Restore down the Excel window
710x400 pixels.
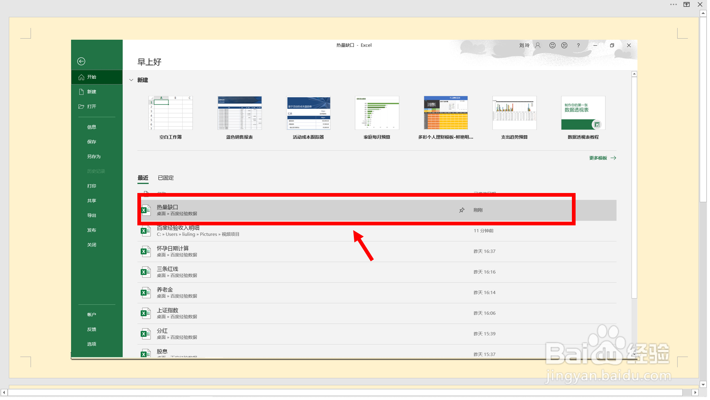click(x=612, y=46)
